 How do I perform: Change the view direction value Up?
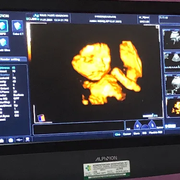(16, 106)
